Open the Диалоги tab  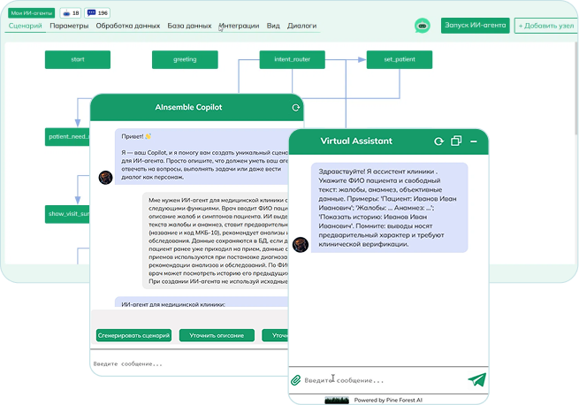click(301, 26)
